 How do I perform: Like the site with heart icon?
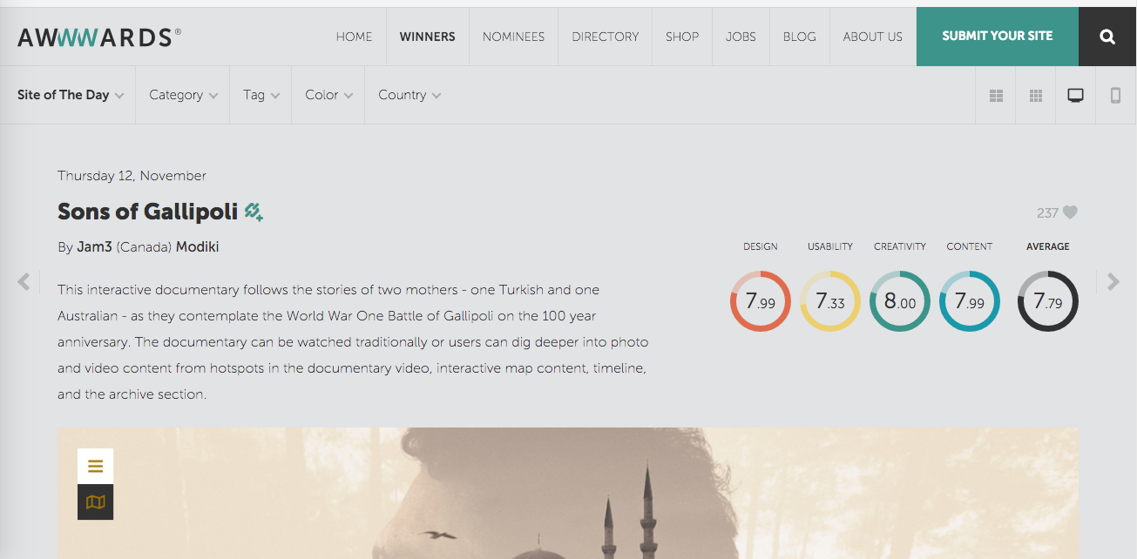pos(1070,212)
